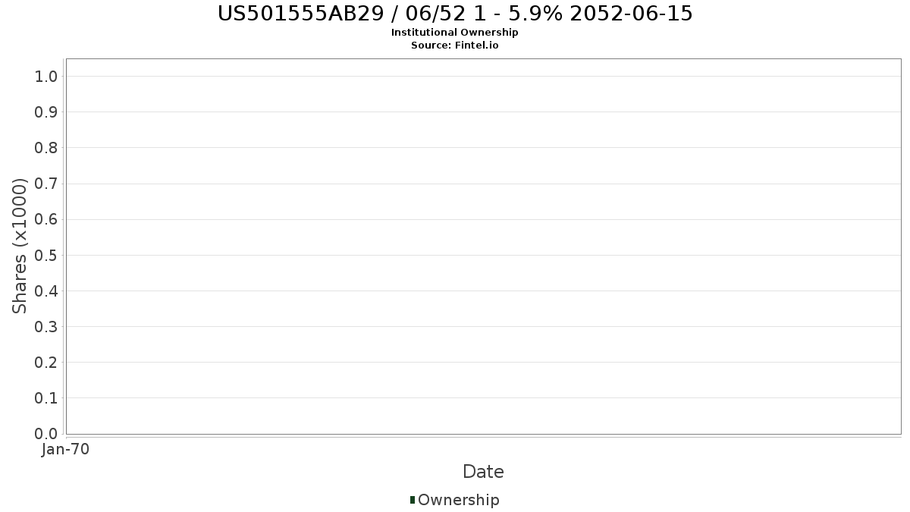
Task: Click the center of the empty plot area
Action: 483,247
